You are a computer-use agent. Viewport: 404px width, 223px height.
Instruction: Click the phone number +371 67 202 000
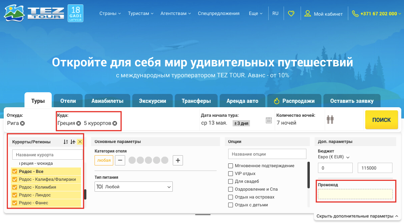tap(379, 14)
